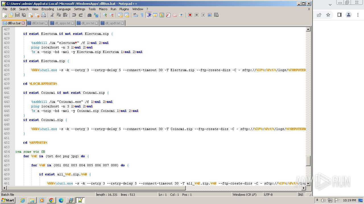
Task: Click the Chrome bookmark star icon
Action: [328, 15]
